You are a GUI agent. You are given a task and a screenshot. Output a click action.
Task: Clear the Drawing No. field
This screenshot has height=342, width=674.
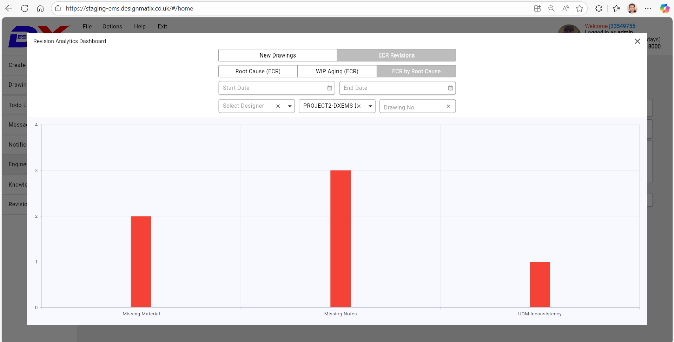click(x=448, y=106)
